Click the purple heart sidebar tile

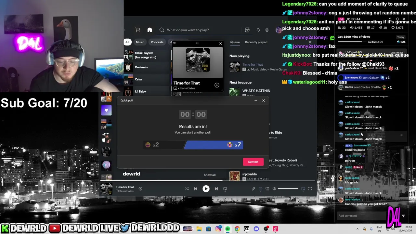click(106, 110)
